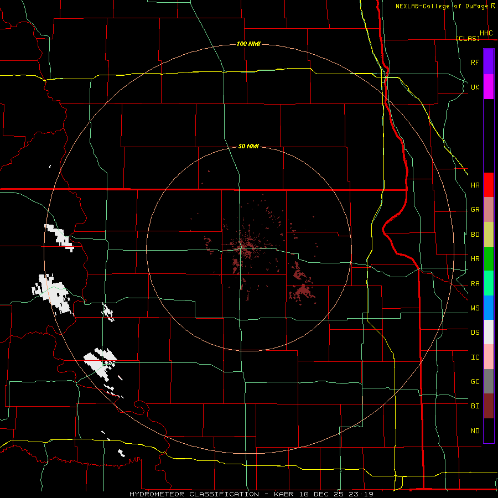498x498 pixels.
Task: Select the dusty pink GR legend swatch
Action: (489, 210)
